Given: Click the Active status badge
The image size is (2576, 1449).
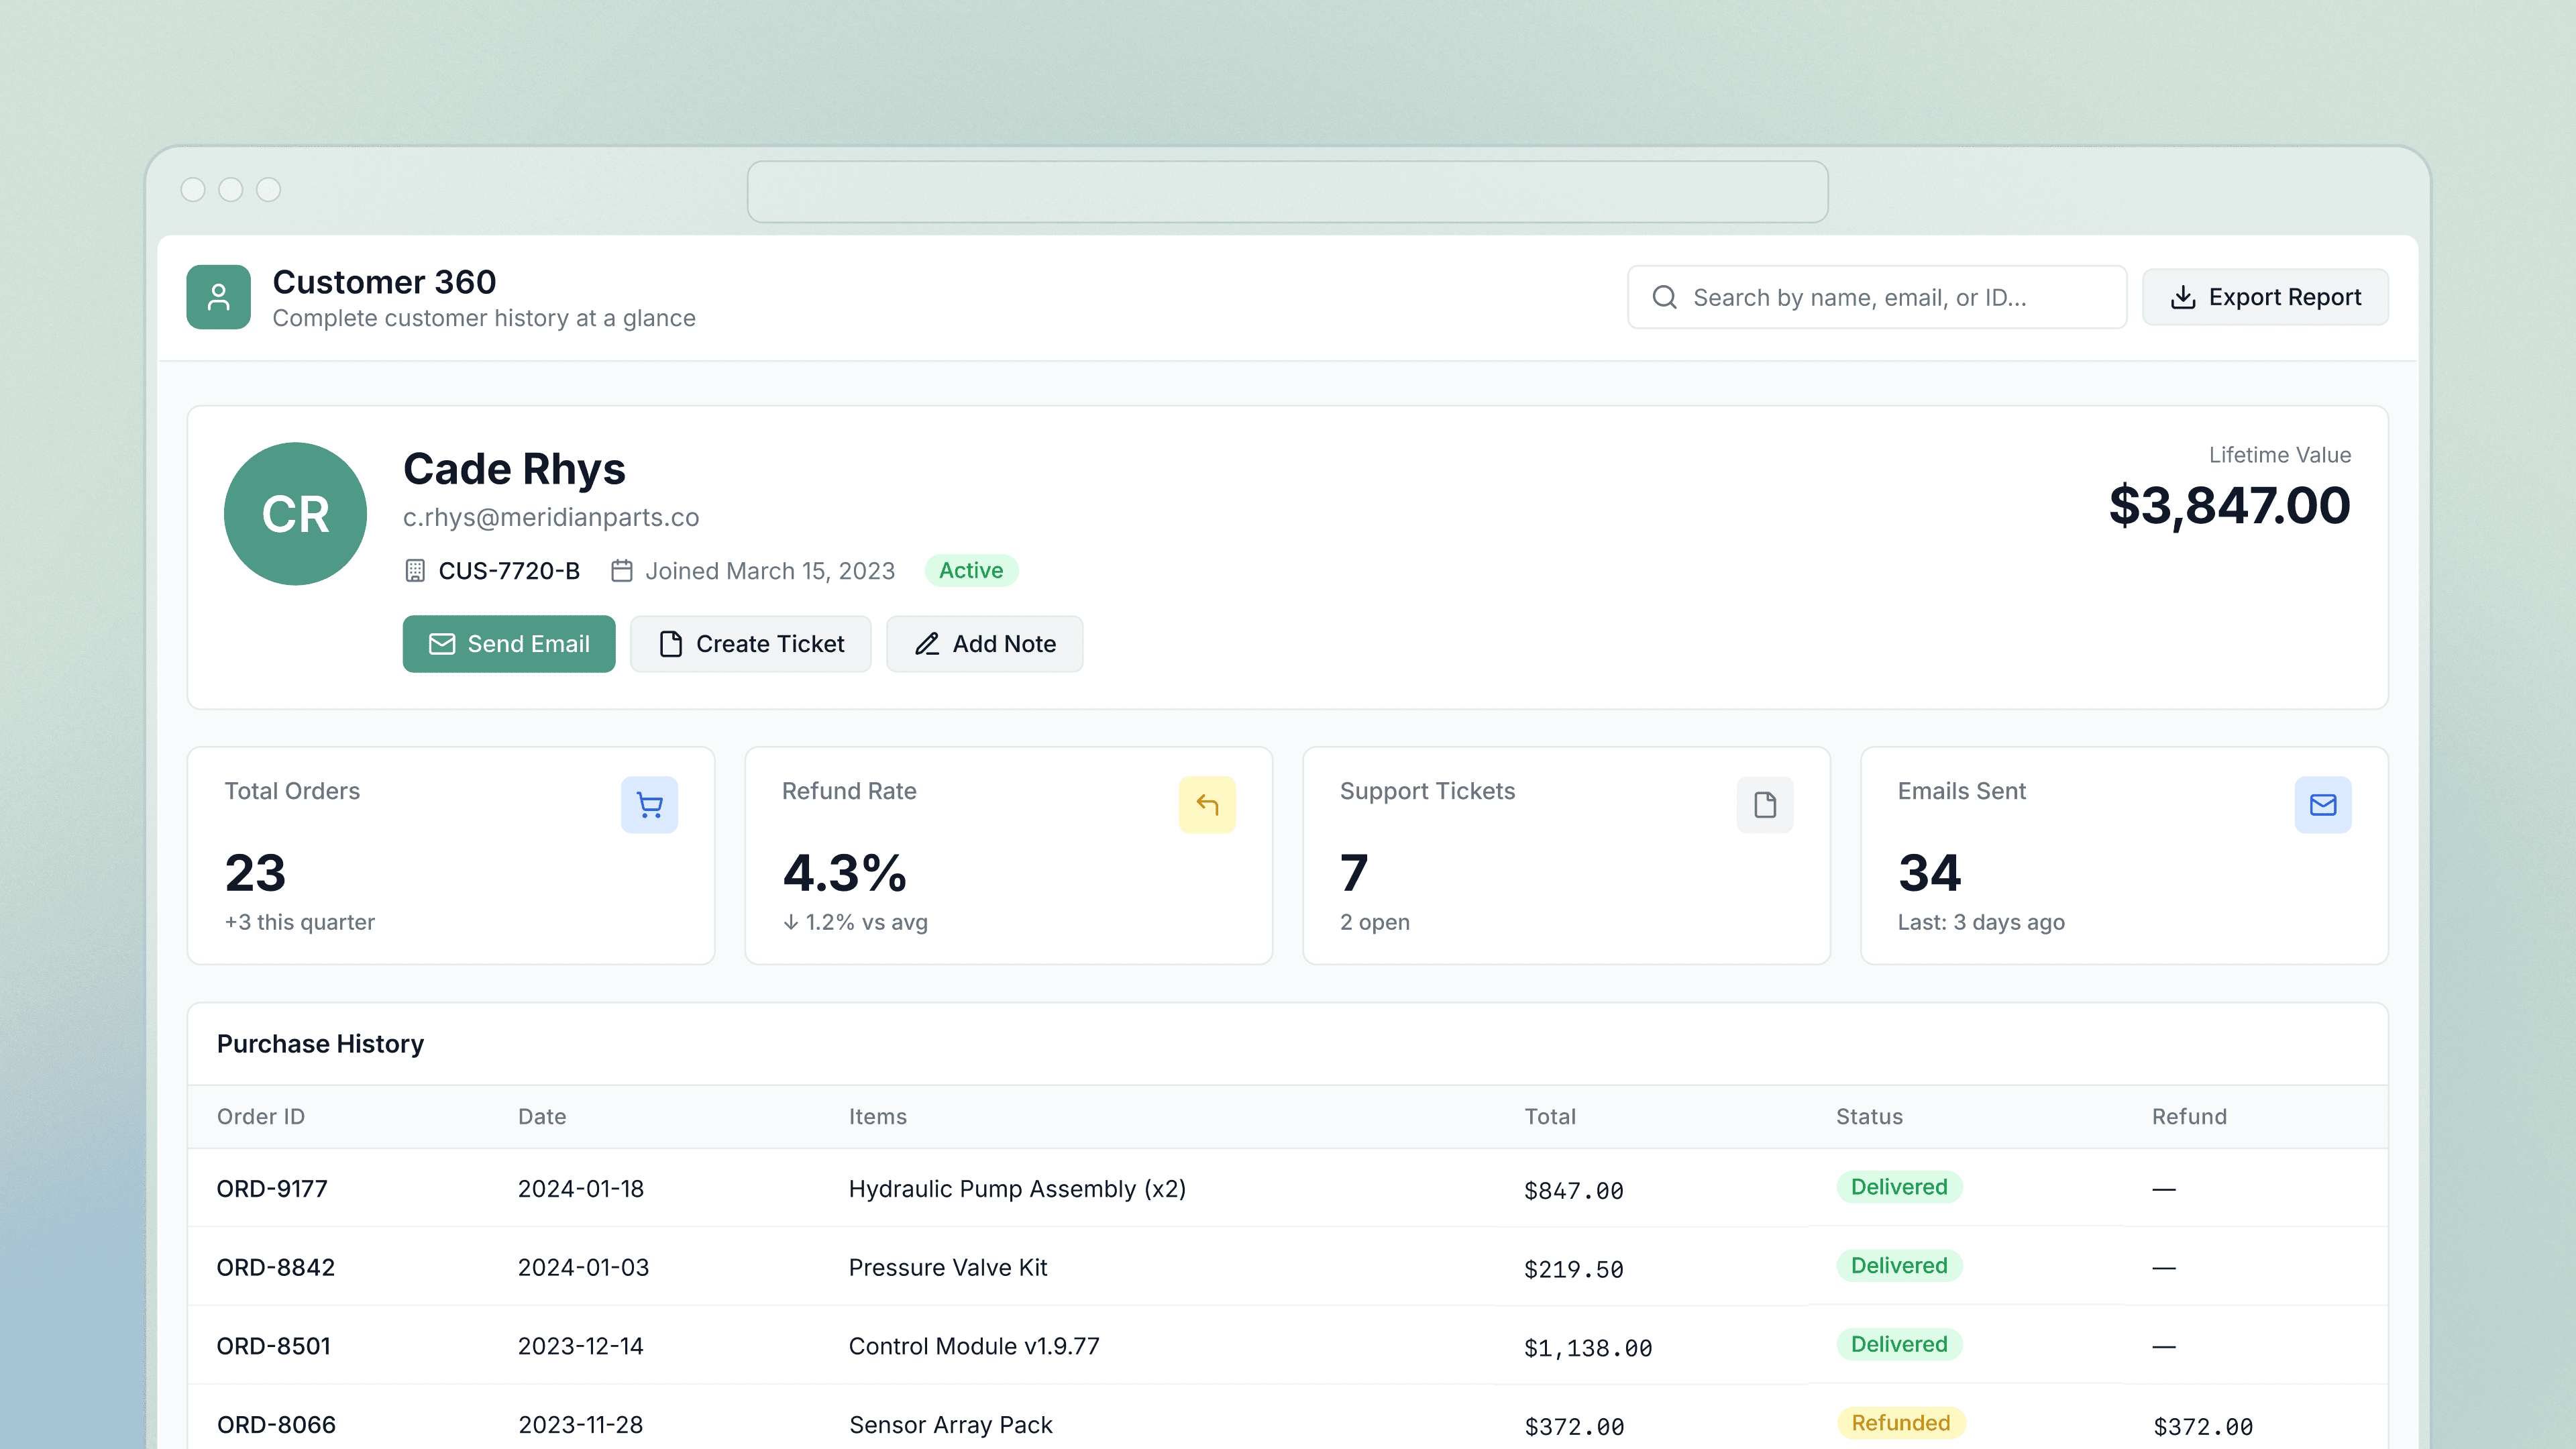Looking at the screenshot, I should click(x=971, y=570).
